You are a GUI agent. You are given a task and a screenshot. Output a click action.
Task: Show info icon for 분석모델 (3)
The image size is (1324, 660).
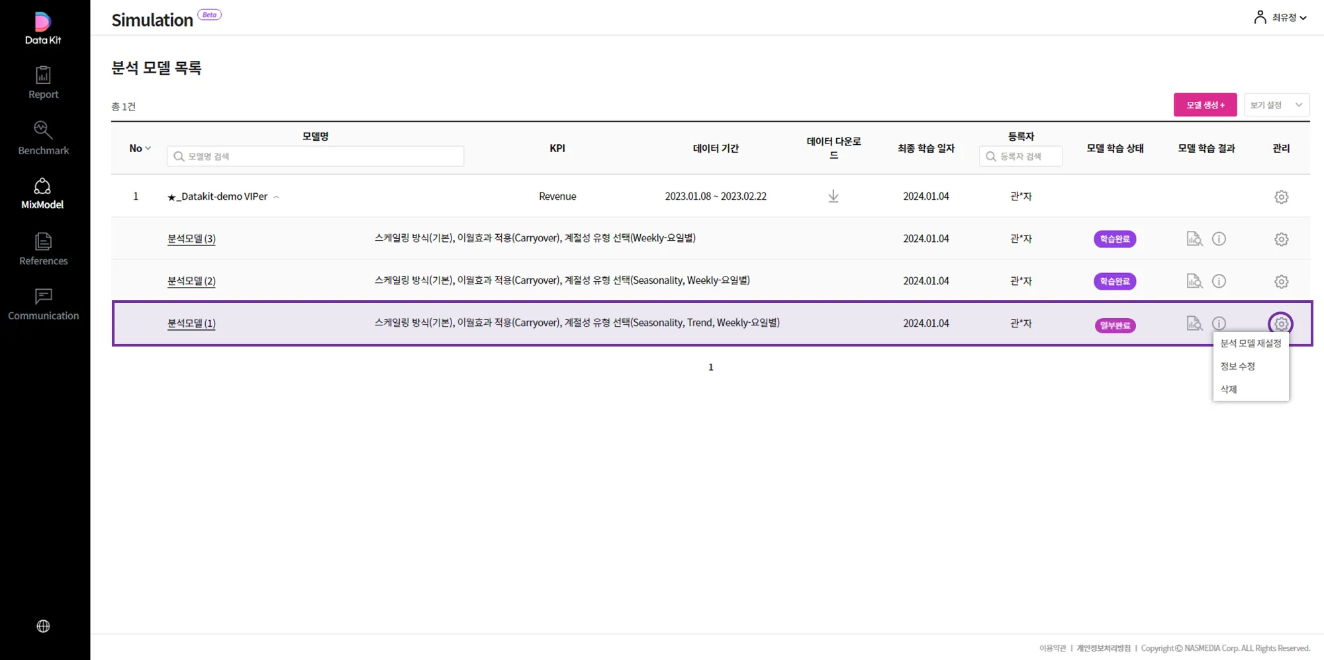coord(1219,239)
